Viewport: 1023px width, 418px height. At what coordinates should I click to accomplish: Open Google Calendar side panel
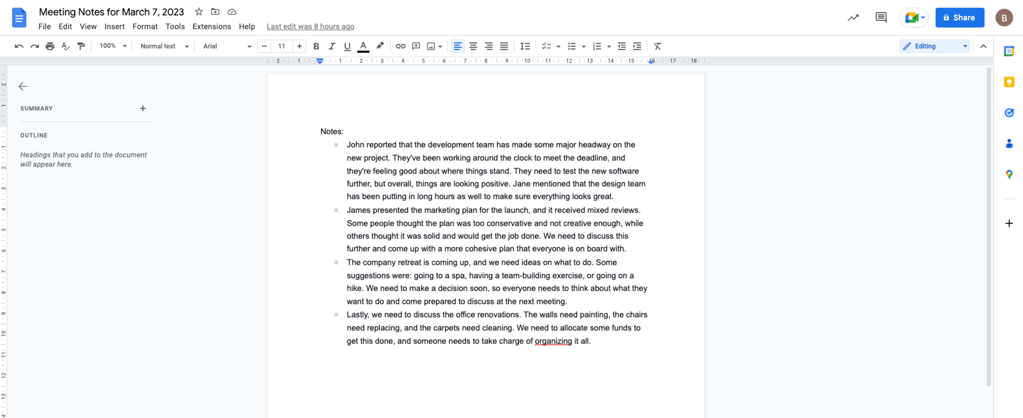(x=1009, y=51)
